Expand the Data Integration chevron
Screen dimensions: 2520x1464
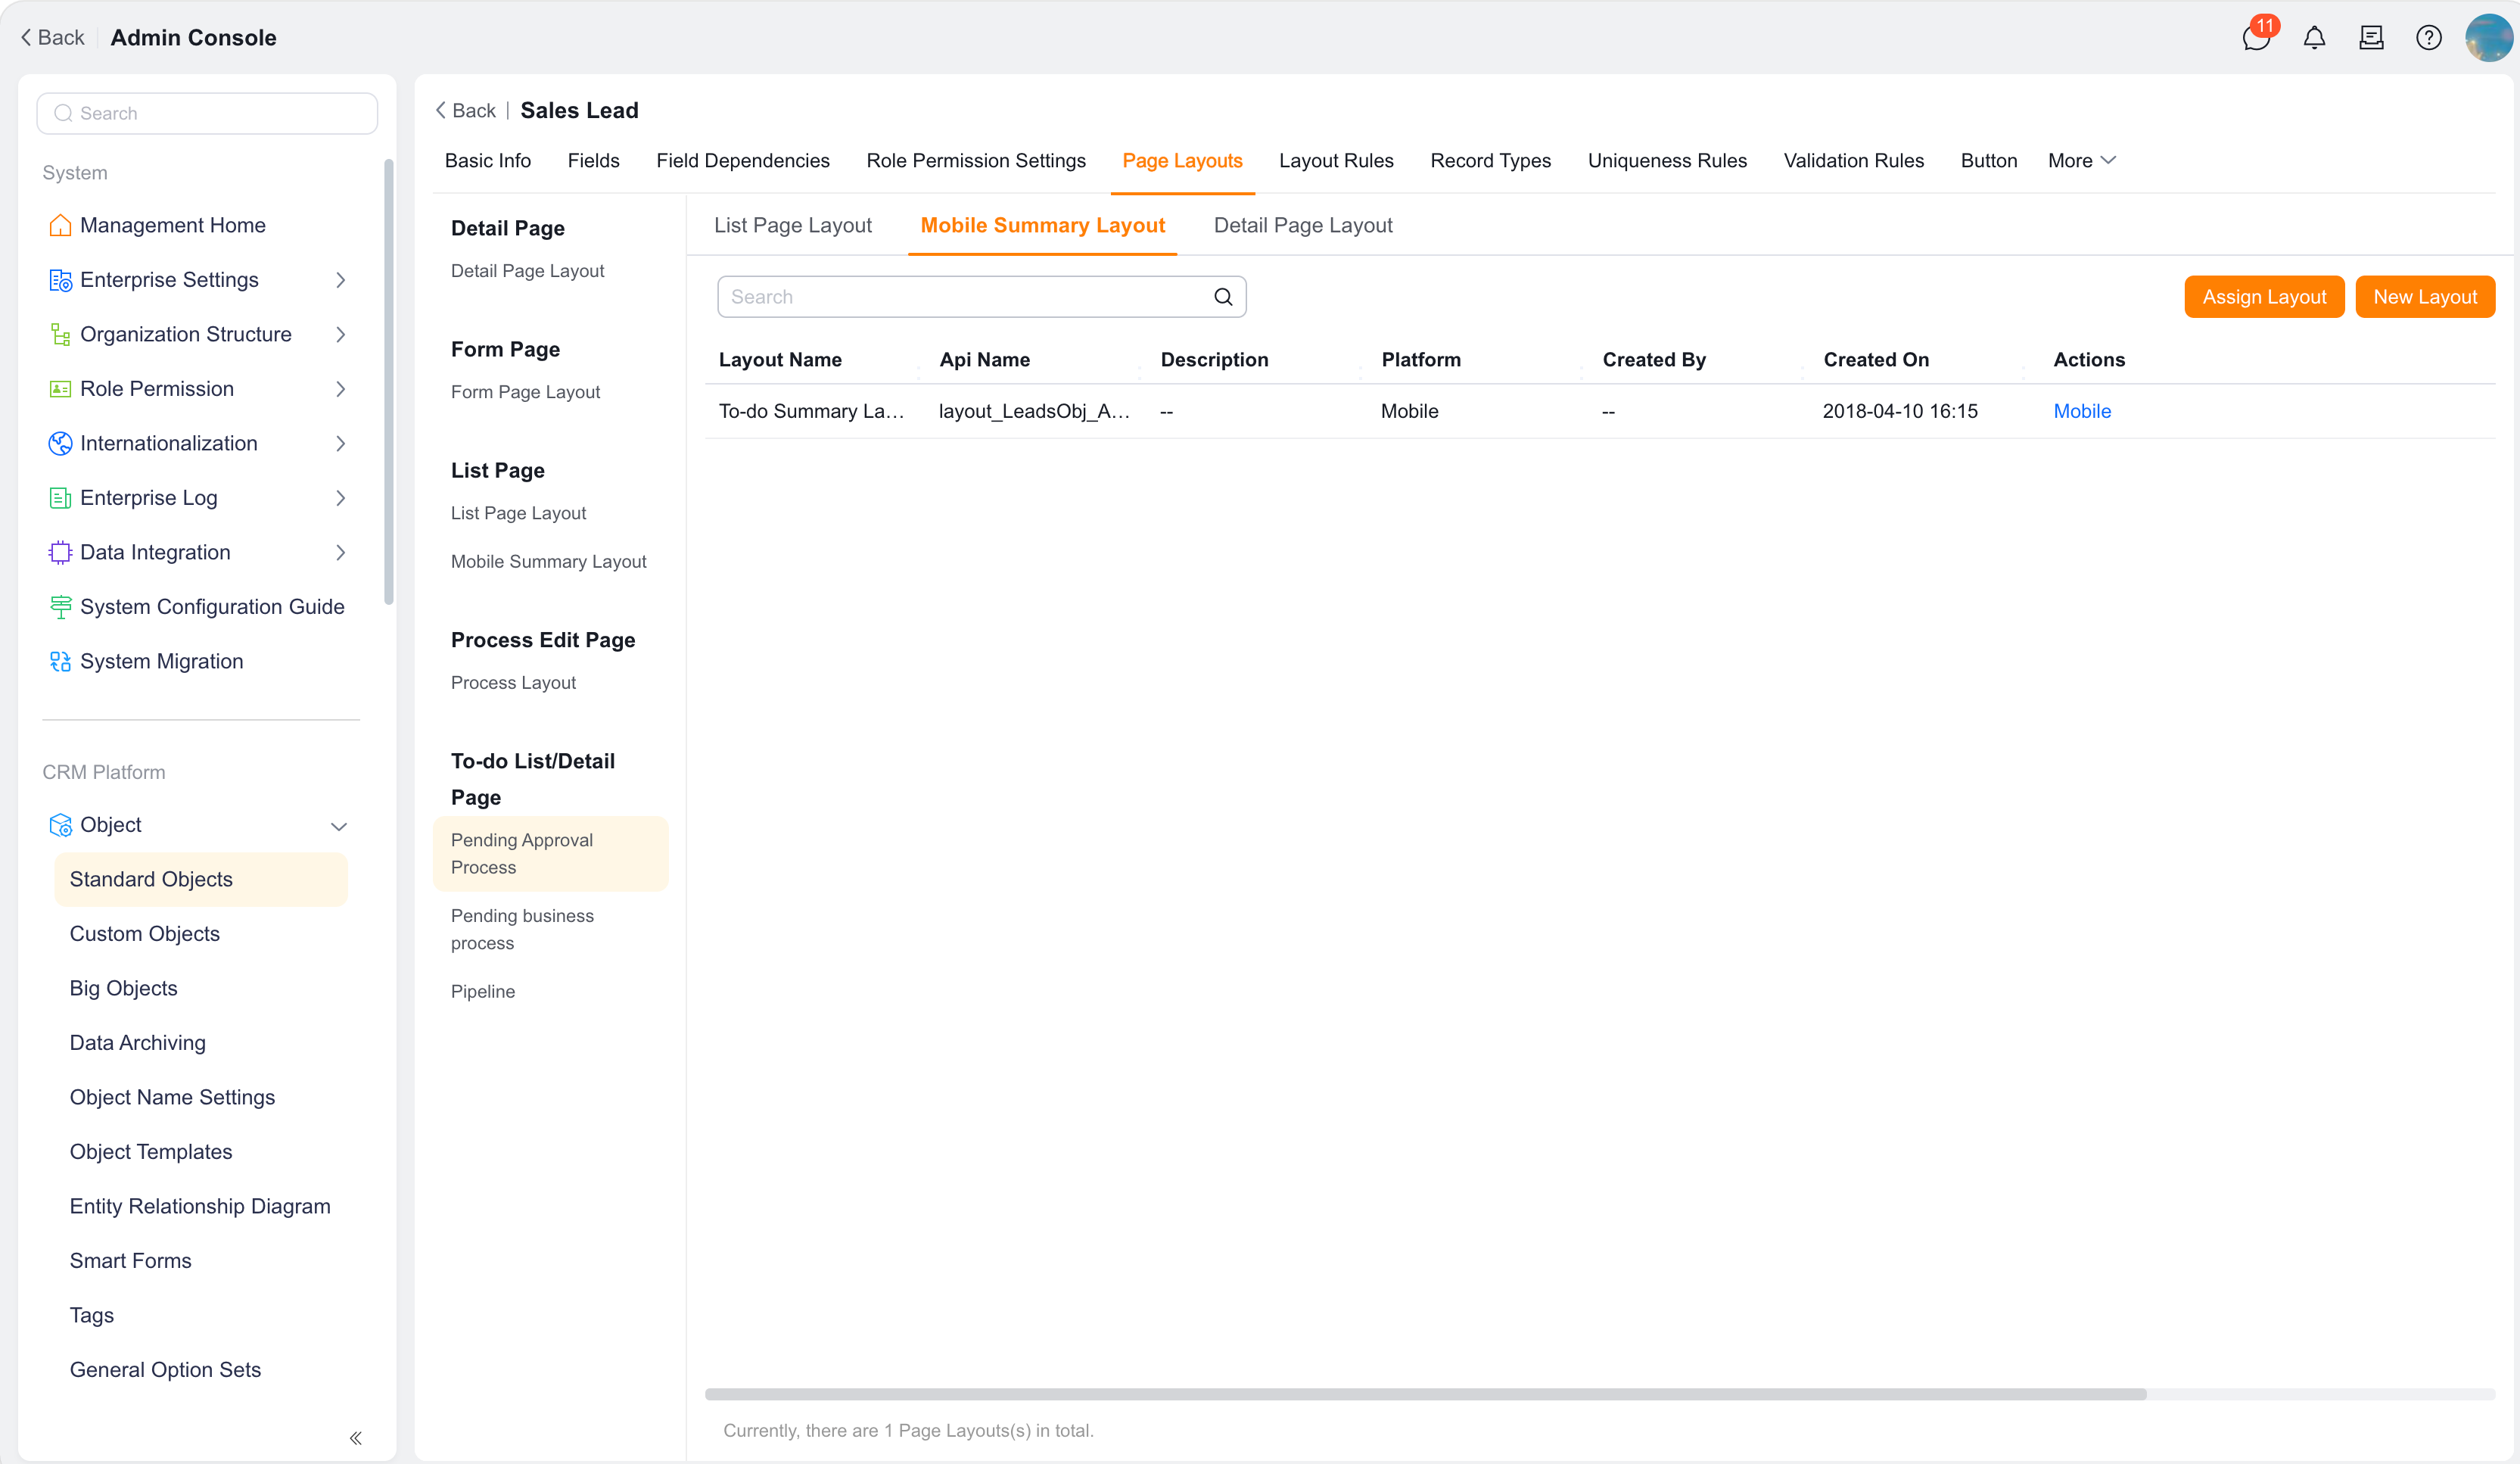coord(340,552)
